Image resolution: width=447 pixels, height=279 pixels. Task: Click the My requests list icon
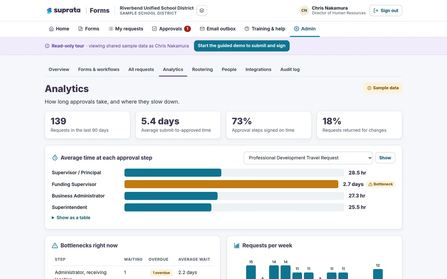(111, 29)
